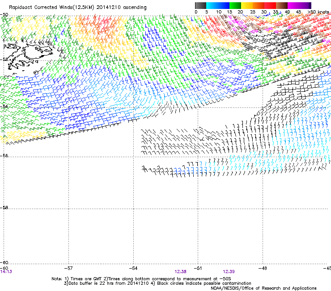Click the '-54' longitude axis label

(x=133, y=268)
